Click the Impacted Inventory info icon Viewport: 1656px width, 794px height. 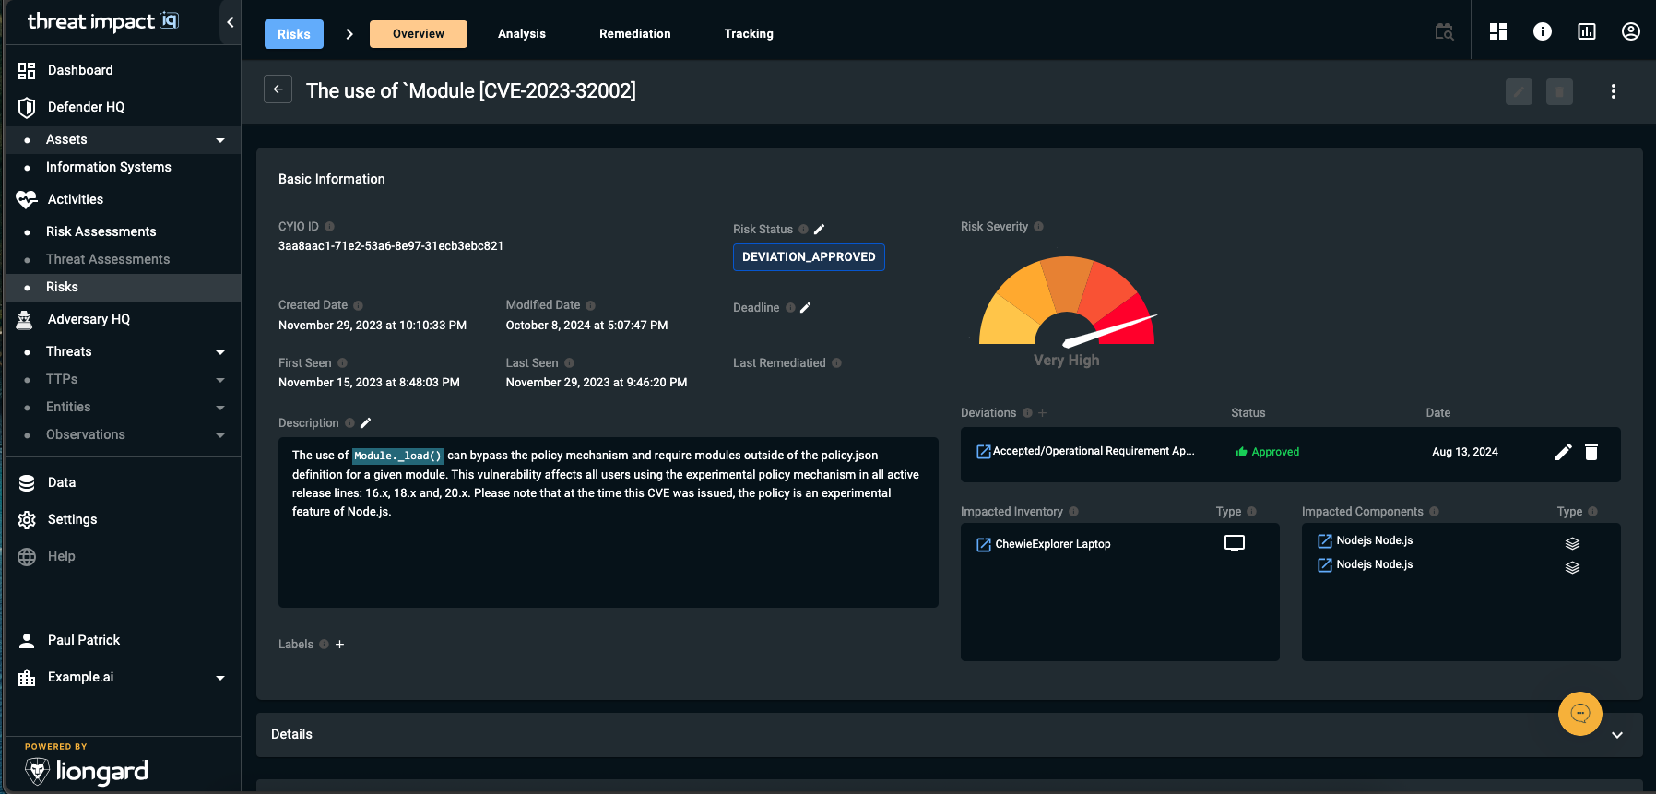(x=1073, y=512)
